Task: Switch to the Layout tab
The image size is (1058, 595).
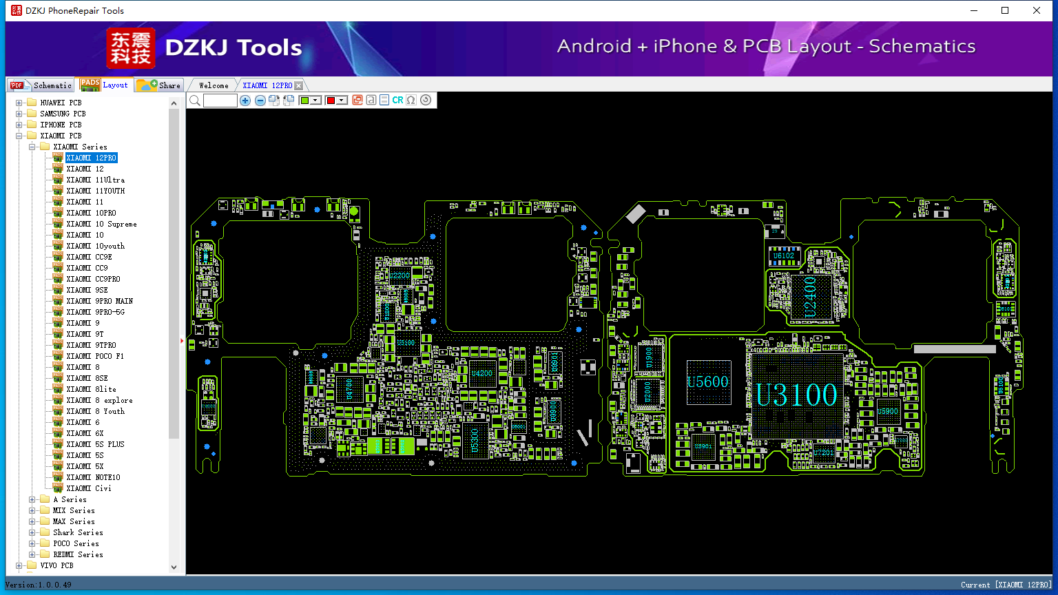Action: click(105, 85)
